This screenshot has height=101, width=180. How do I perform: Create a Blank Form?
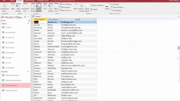pyautogui.click(x=56, y=8)
